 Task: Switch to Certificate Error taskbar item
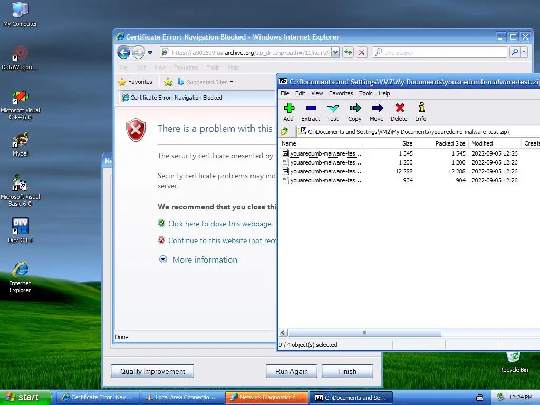coord(98,397)
